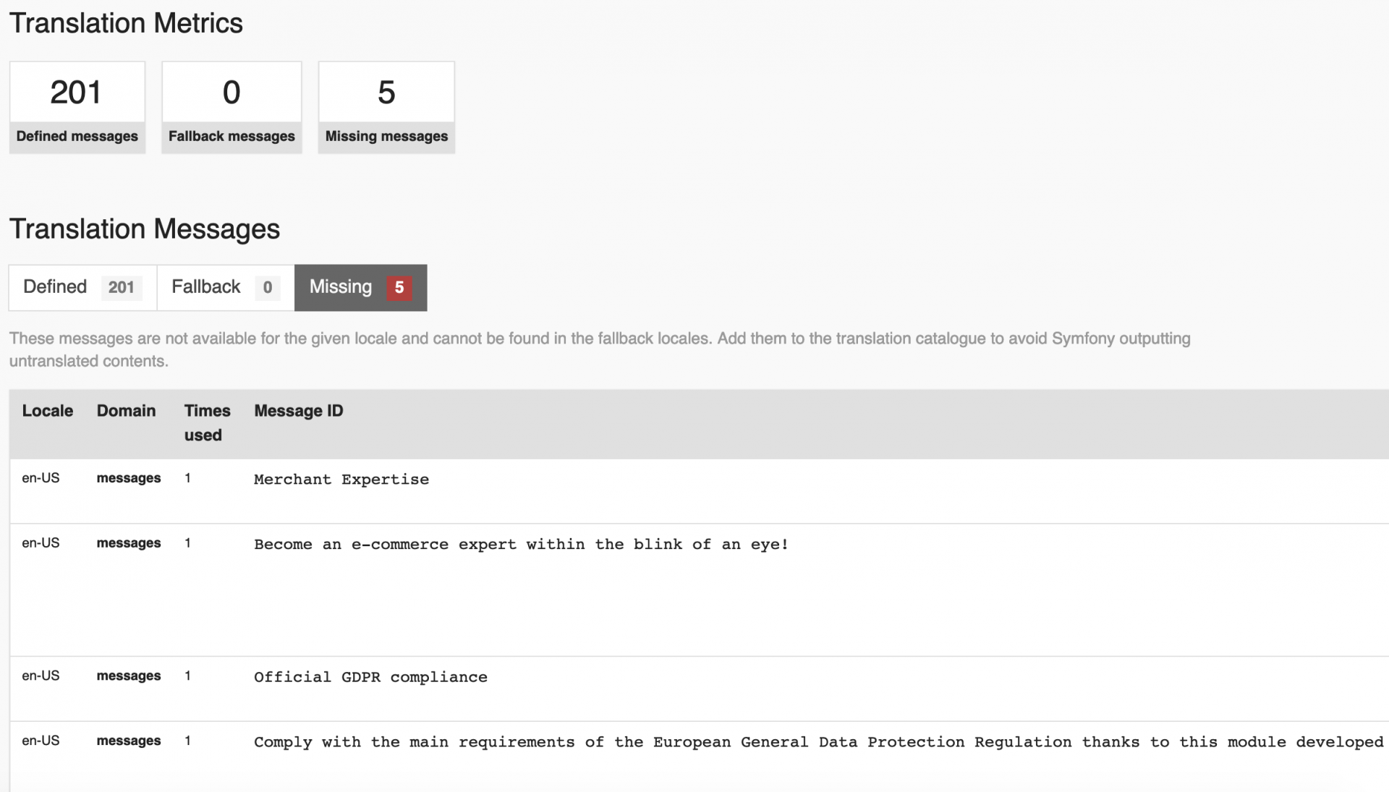Click the 201 Defined messages metric box
1389x792 pixels.
[x=77, y=107]
